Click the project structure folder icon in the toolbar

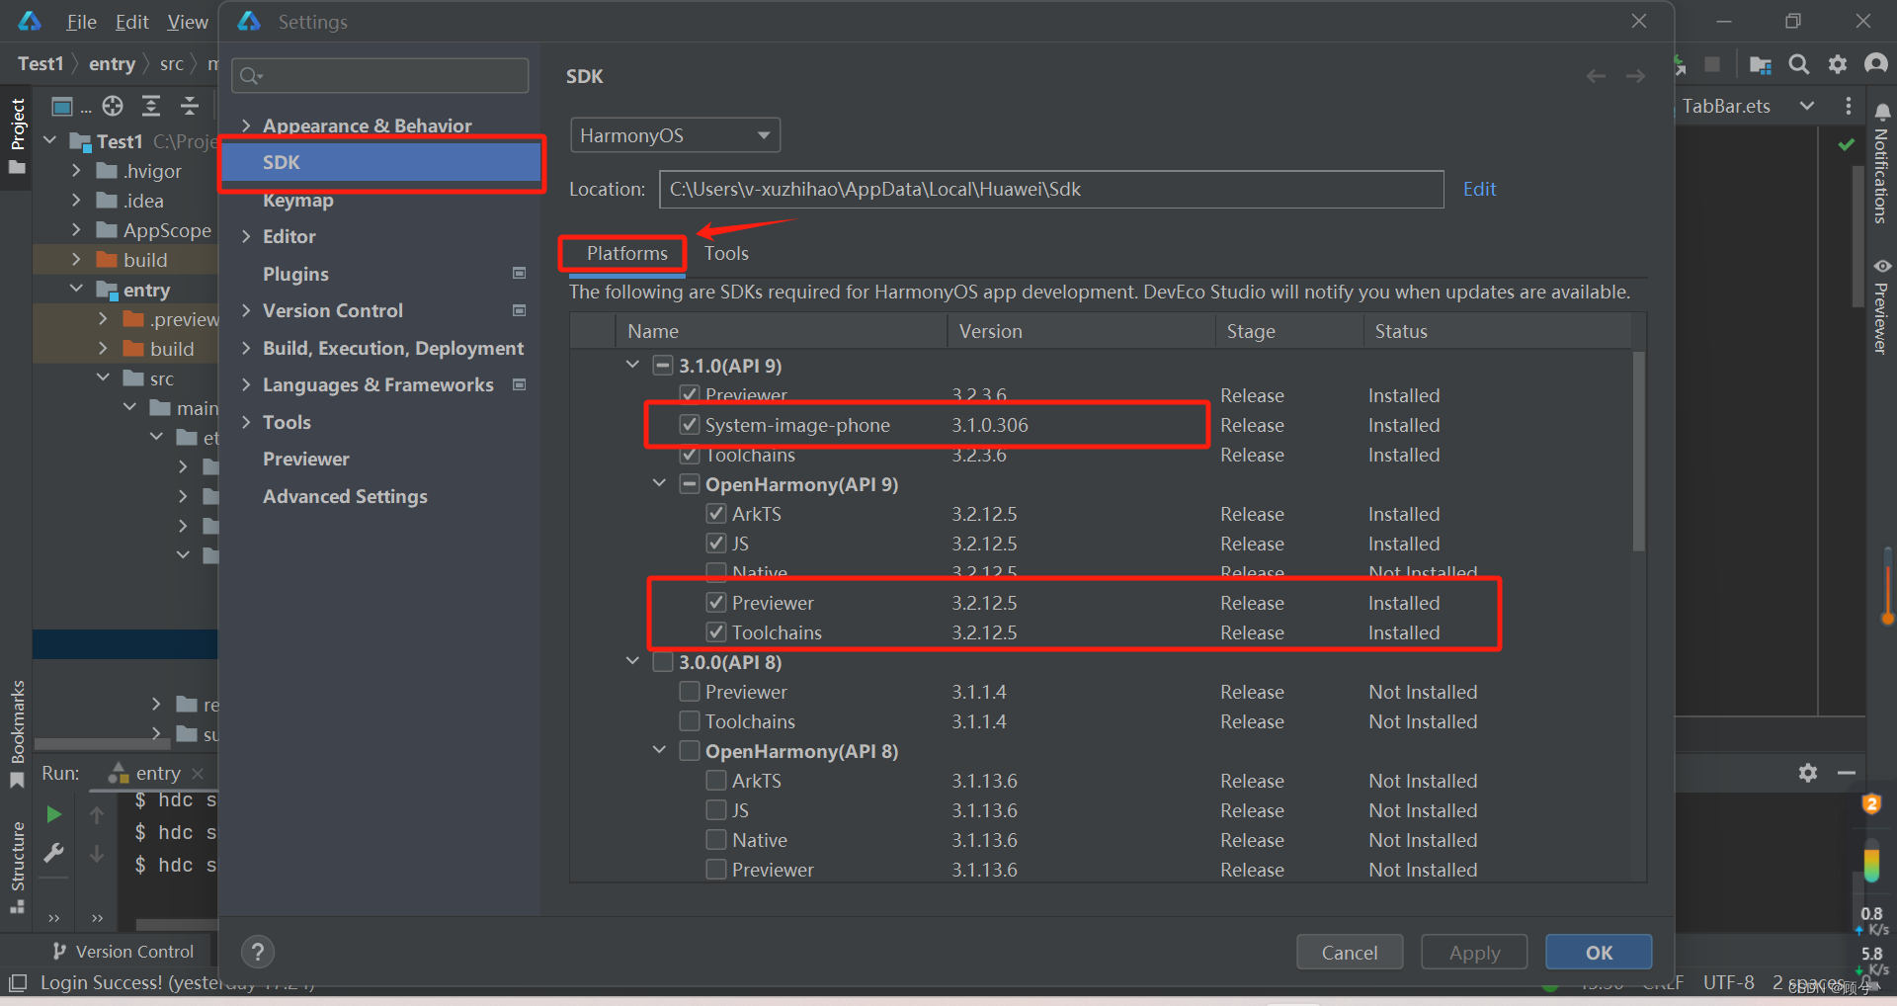click(1761, 64)
